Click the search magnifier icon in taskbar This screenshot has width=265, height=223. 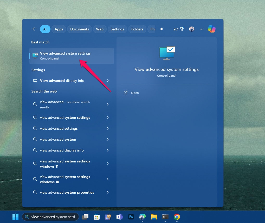coord(27,217)
